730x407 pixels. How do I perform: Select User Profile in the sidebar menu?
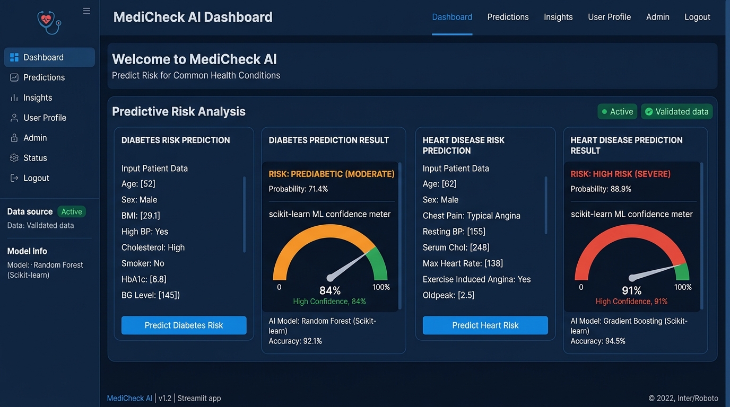49,118
